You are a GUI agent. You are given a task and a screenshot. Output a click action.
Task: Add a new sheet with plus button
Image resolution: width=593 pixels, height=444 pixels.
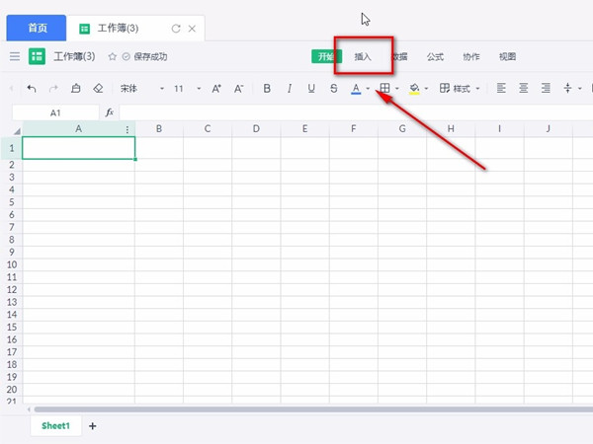pyautogui.click(x=93, y=426)
